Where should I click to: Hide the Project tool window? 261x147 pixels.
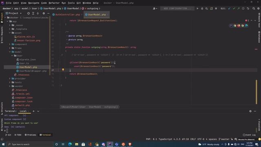[48, 13]
